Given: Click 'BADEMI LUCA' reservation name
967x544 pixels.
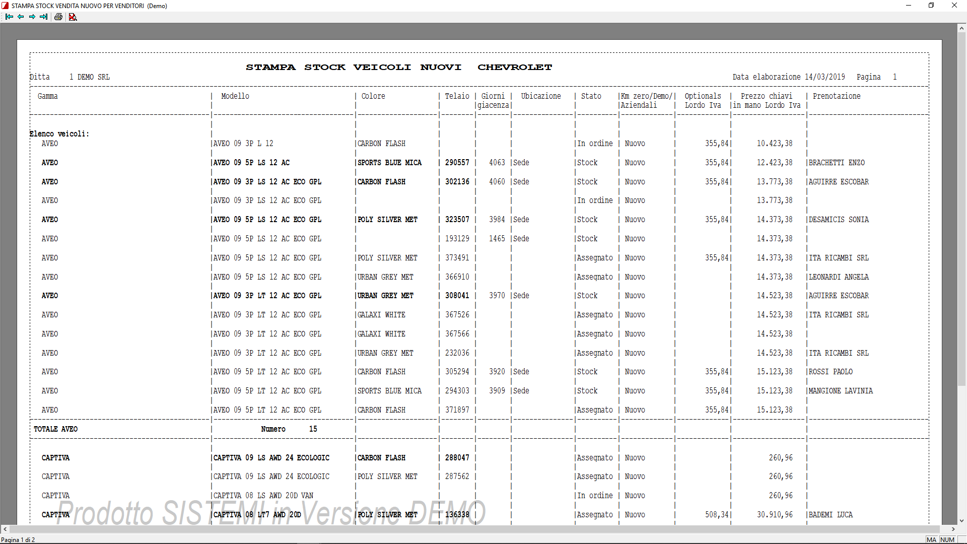Looking at the screenshot, I should pyautogui.click(x=831, y=515).
